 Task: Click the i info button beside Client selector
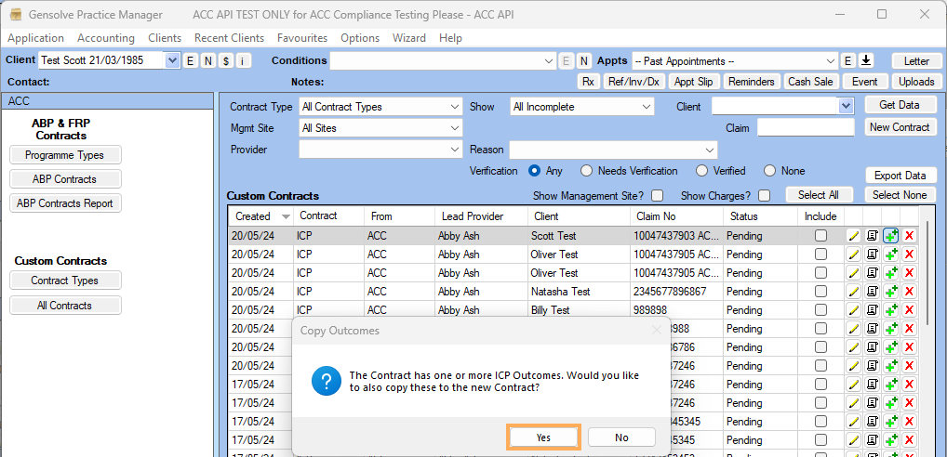[243, 61]
